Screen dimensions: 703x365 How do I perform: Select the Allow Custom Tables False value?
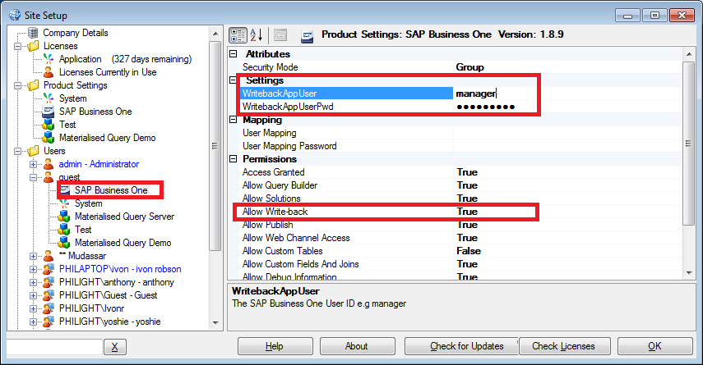point(469,251)
